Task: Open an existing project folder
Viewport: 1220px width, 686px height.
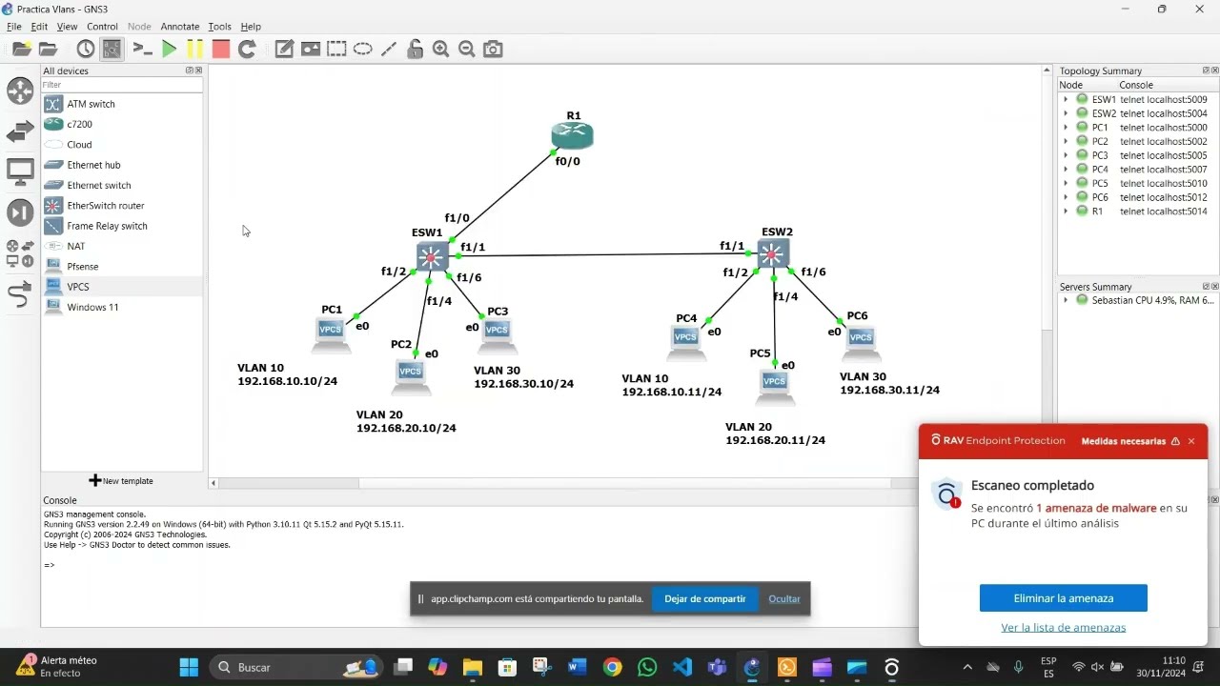Action: click(48, 49)
